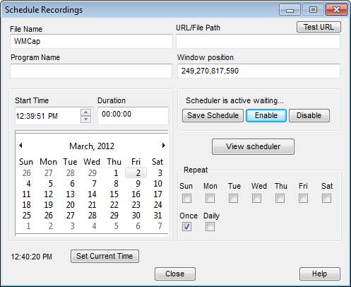Click the Save Schedule button
This screenshot has width=351, height=287.
213,115
